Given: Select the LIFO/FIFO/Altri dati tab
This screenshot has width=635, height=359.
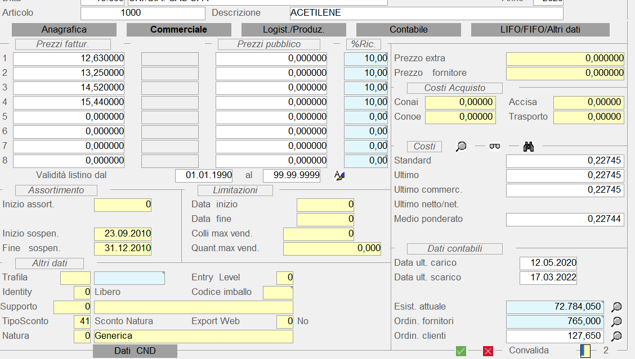Looking at the screenshot, I should pyautogui.click(x=540, y=30).
